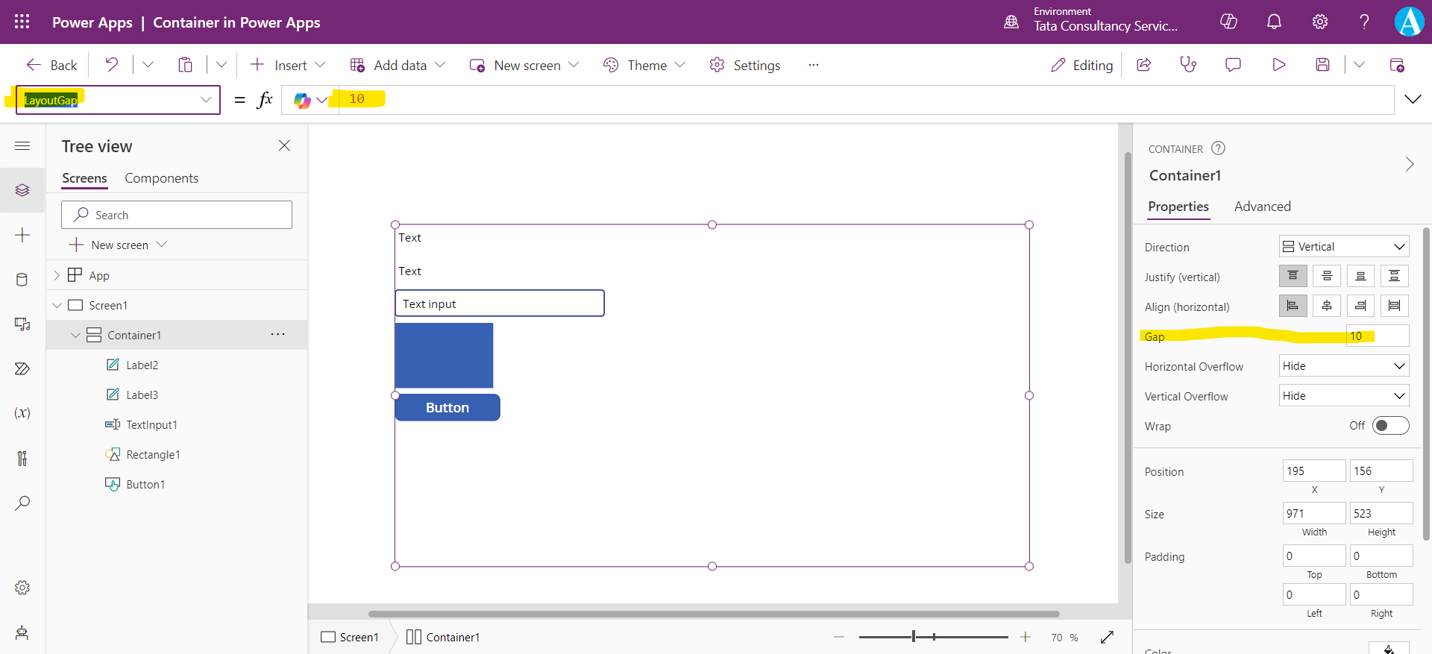The height and width of the screenshot is (654, 1432).
Task: Click the zoom slider in status bar
Action: [x=932, y=637]
